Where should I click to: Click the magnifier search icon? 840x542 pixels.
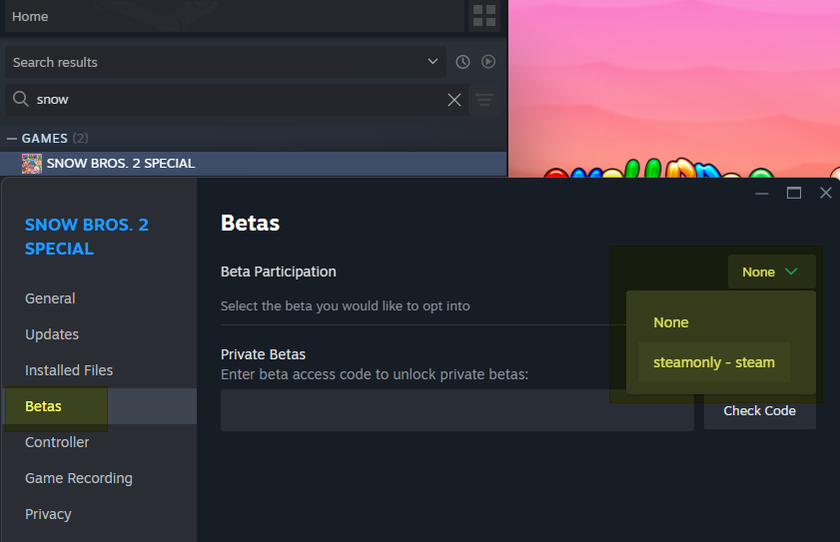20,99
